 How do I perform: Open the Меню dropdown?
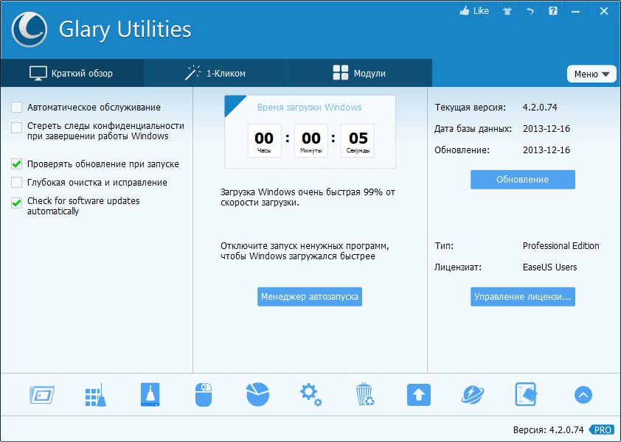click(x=591, y=74)
